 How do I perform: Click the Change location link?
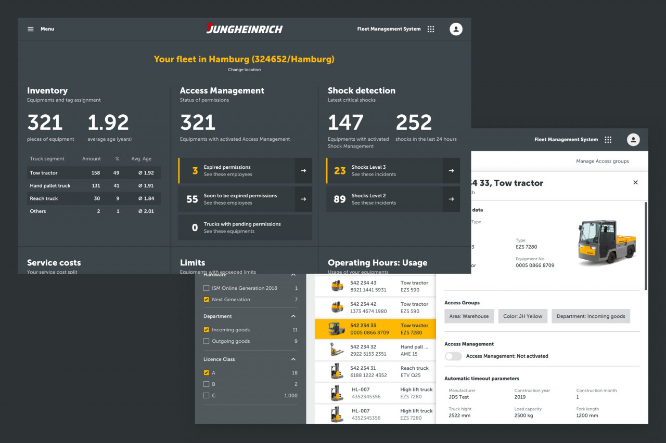point(244,70)
